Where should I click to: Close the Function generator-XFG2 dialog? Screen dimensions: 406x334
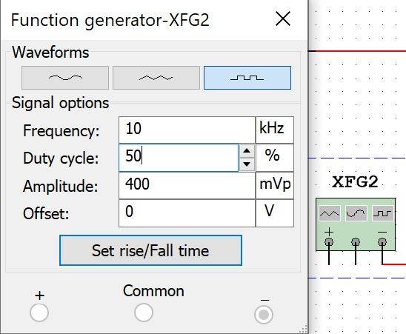pyautogui.click(x=283, y=19)
